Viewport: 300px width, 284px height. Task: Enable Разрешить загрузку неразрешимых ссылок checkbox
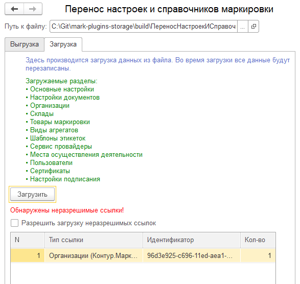coord(14,223)
